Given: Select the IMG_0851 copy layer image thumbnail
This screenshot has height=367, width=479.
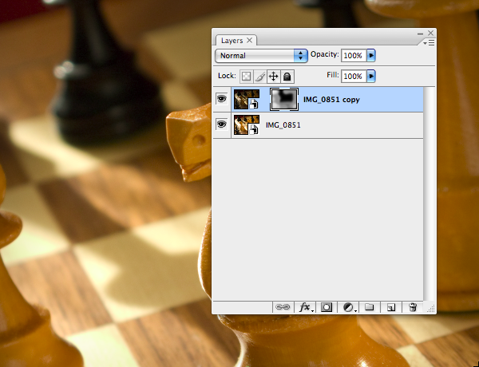Looking at the screenshot, I should click(x=247, y=99).
